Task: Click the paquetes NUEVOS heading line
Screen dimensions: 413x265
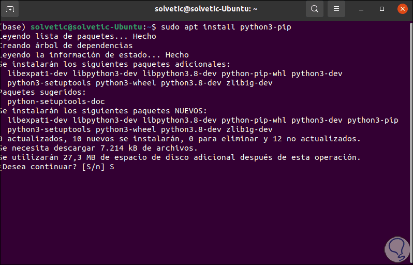Action: (x=104, y=111)
